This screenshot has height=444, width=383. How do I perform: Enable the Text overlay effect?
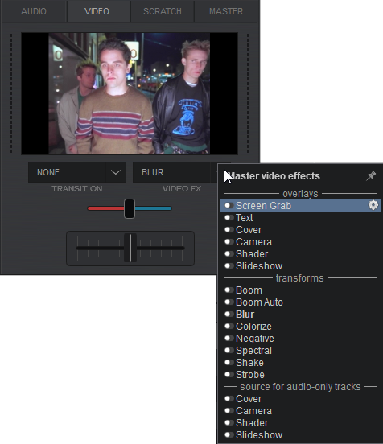tap(229, 217)
